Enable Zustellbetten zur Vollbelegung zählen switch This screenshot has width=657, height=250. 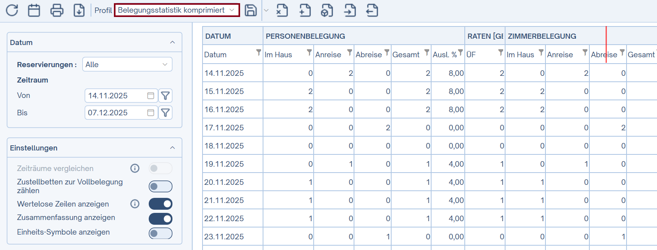[161, 186]
